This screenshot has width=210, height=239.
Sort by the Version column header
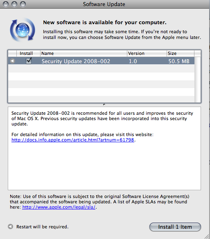(147, 53)
